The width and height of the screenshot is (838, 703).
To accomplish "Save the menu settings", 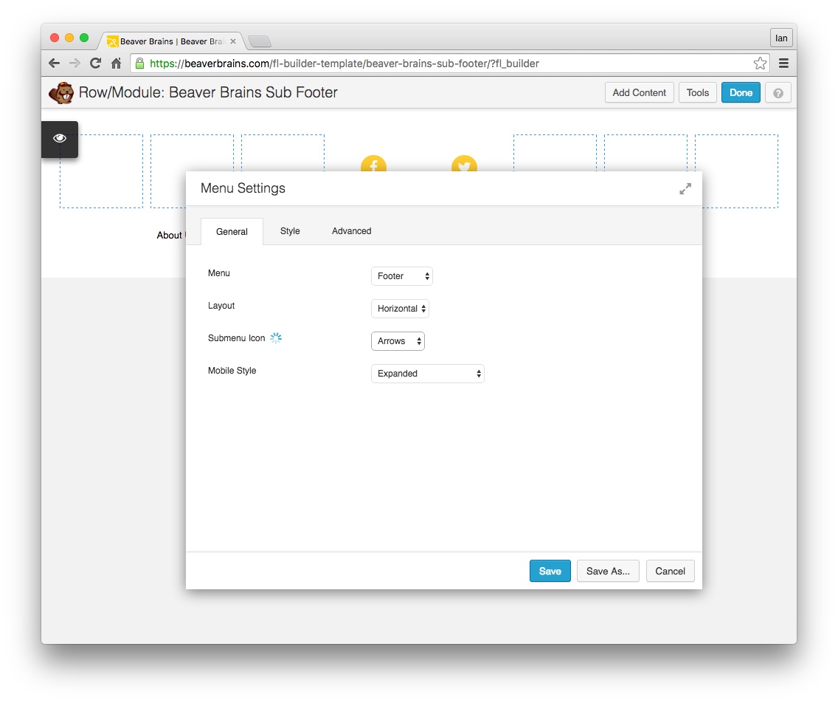I will point(550,572).
